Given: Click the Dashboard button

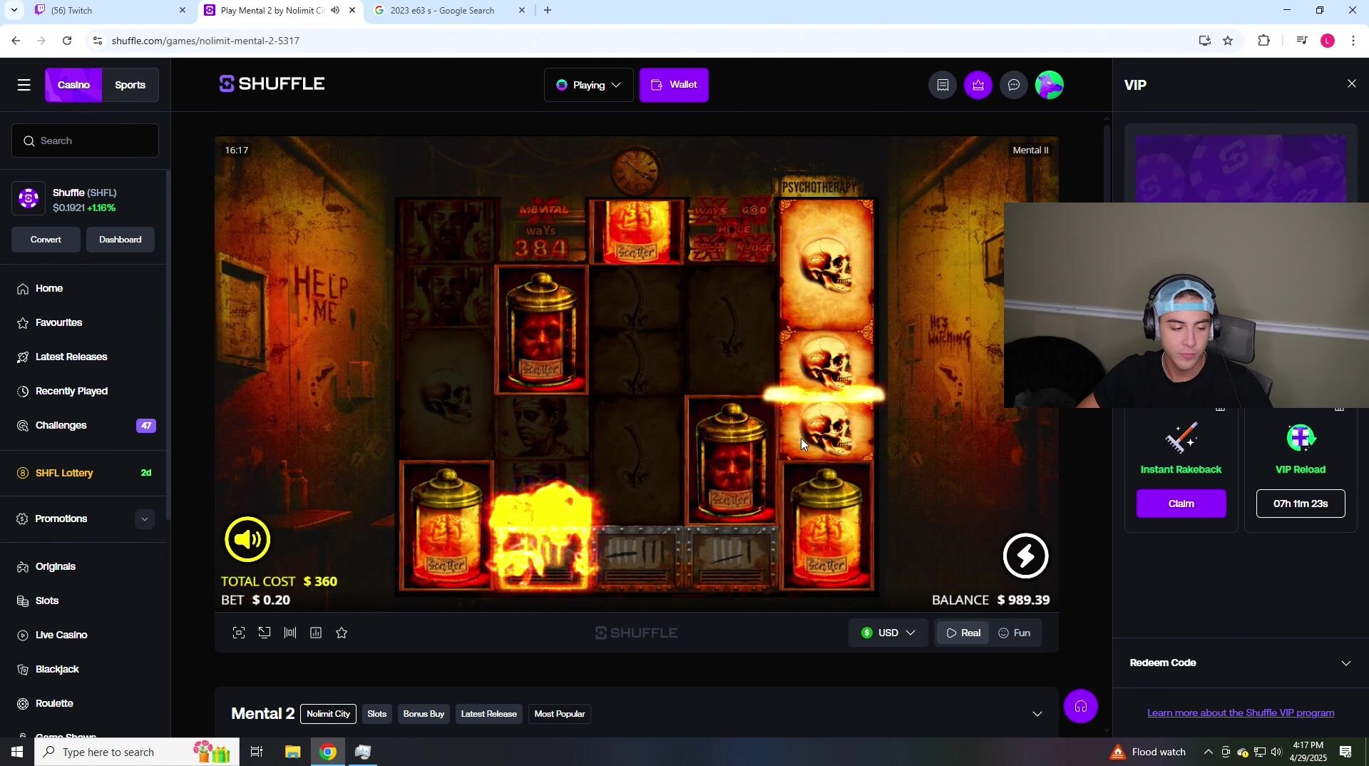Looking at the screenshot, I should pos(120,240).
